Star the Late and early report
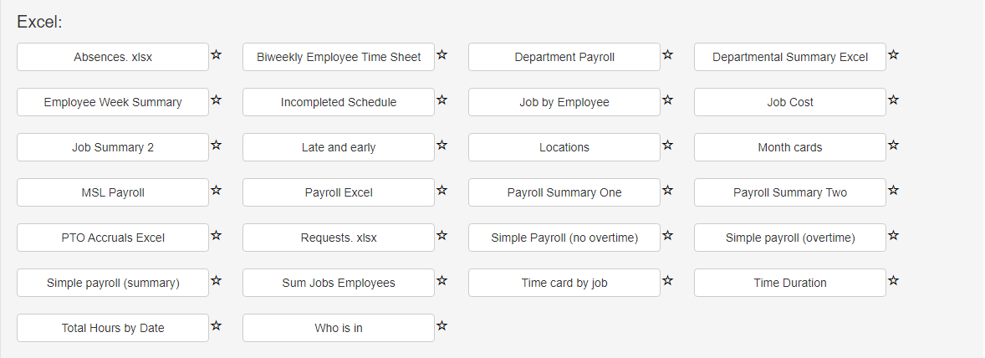This screenshot has width=985, height=358. point(441,145)
